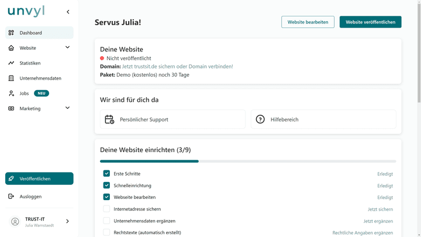Expand the Marketing submenu chevron
This screenshot has height=237, width=421.
(67, 108)
